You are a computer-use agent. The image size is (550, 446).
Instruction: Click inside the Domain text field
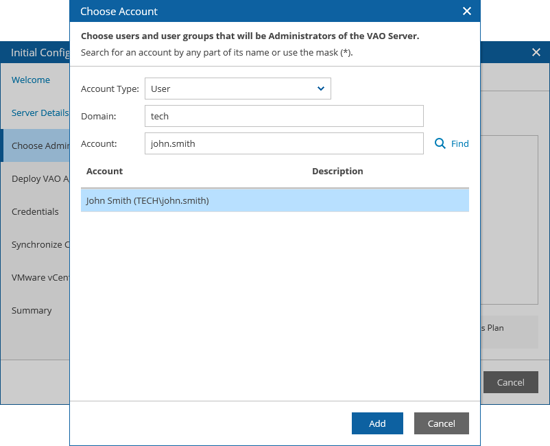point(283,116)
